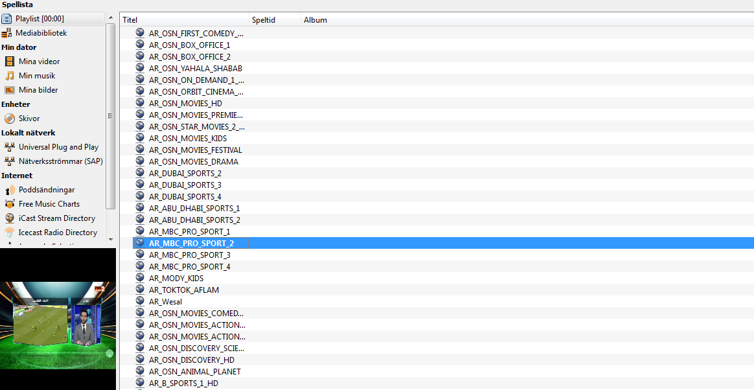Image resolution: width=754 pixels, height=390 pixels.
Task: Click globe icon beside AR_MODY_KIDS
Action: point(140,278)
